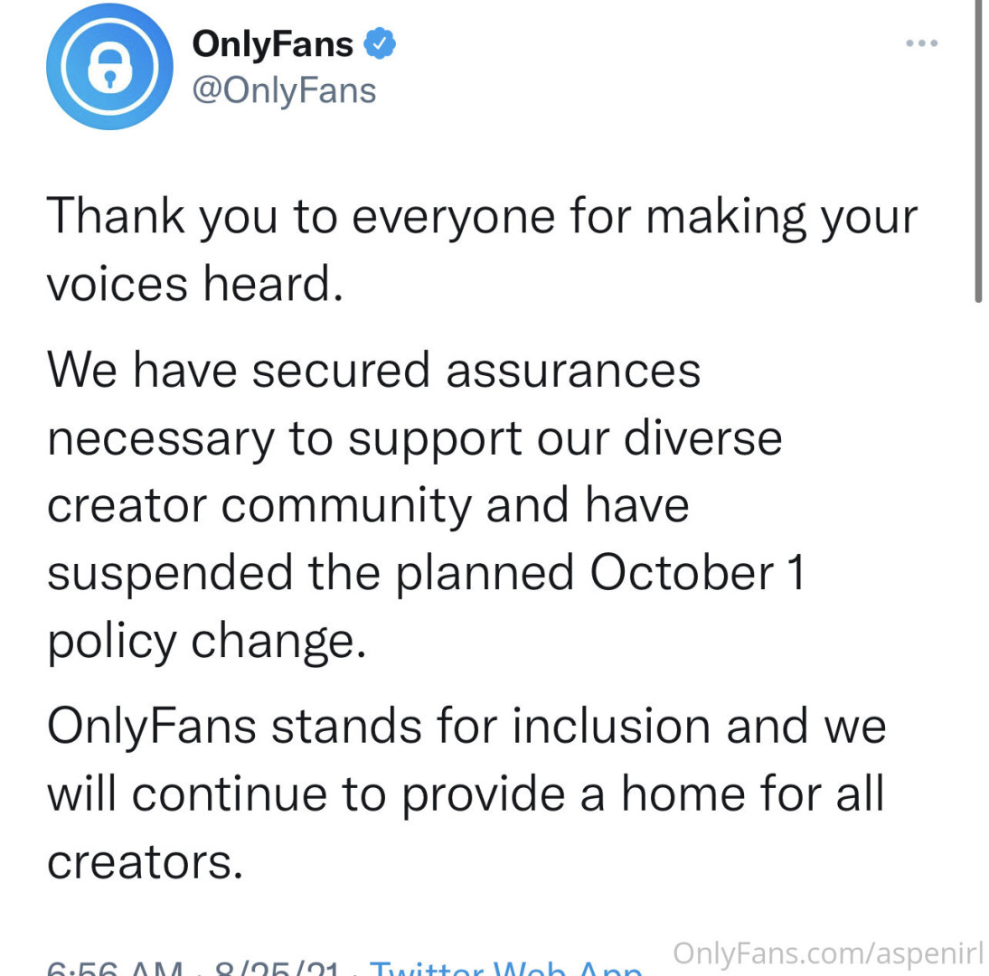
Task: Click the OnlyFans display name
Action: point(272,42)
